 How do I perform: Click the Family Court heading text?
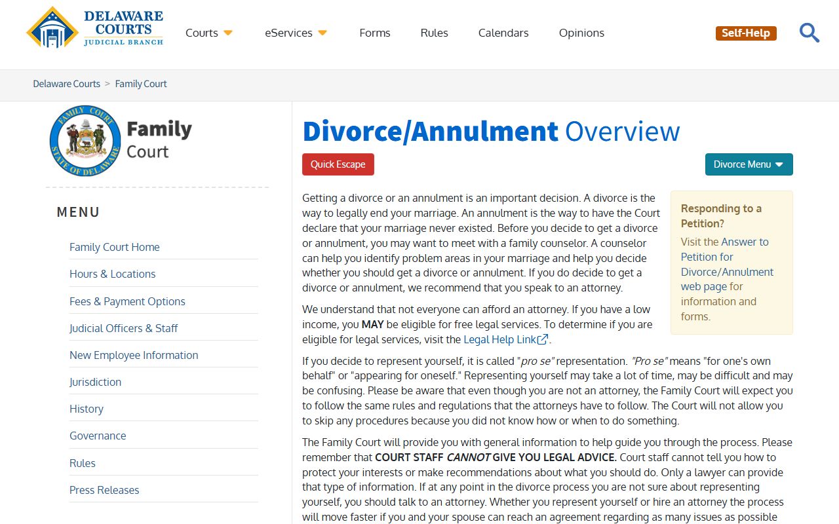tap(159, 140)
